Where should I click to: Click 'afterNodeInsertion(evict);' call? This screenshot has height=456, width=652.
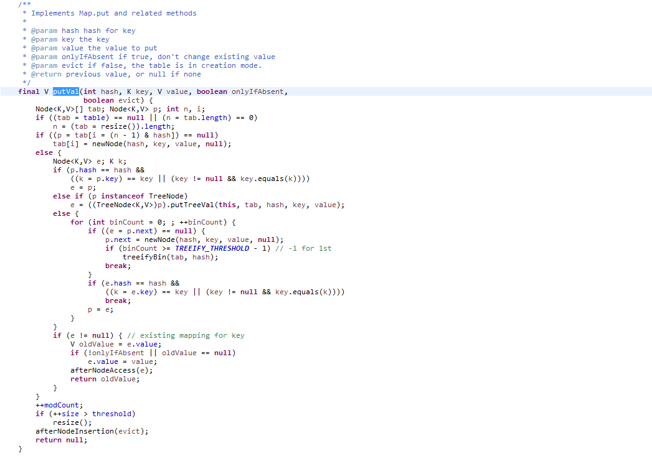coord(92,432)
